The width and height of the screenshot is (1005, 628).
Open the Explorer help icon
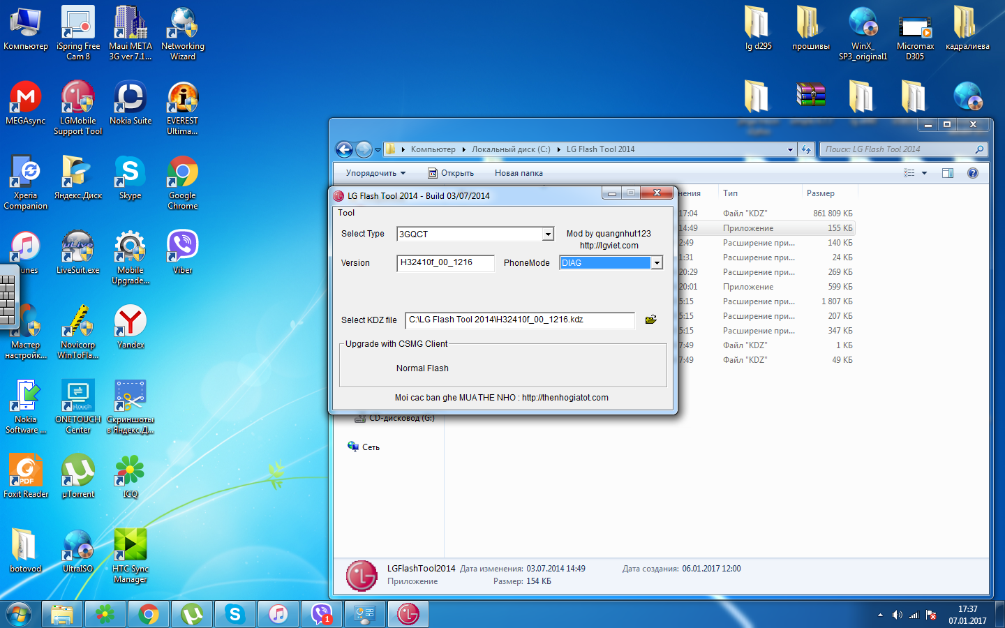point(972,173)
